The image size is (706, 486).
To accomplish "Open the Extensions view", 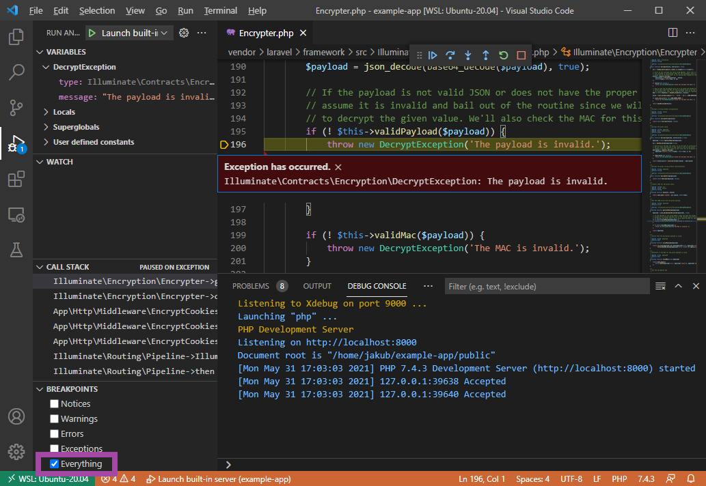I will 16,179.
